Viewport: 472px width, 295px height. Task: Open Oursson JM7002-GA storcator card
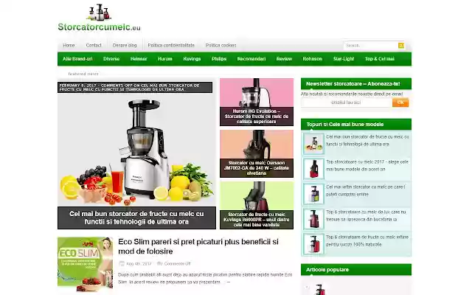pos(257,153)
